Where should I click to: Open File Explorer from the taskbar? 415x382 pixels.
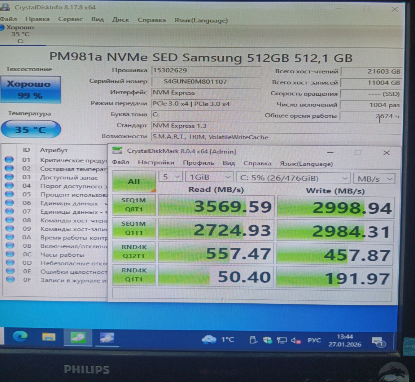tap(49, 337)
